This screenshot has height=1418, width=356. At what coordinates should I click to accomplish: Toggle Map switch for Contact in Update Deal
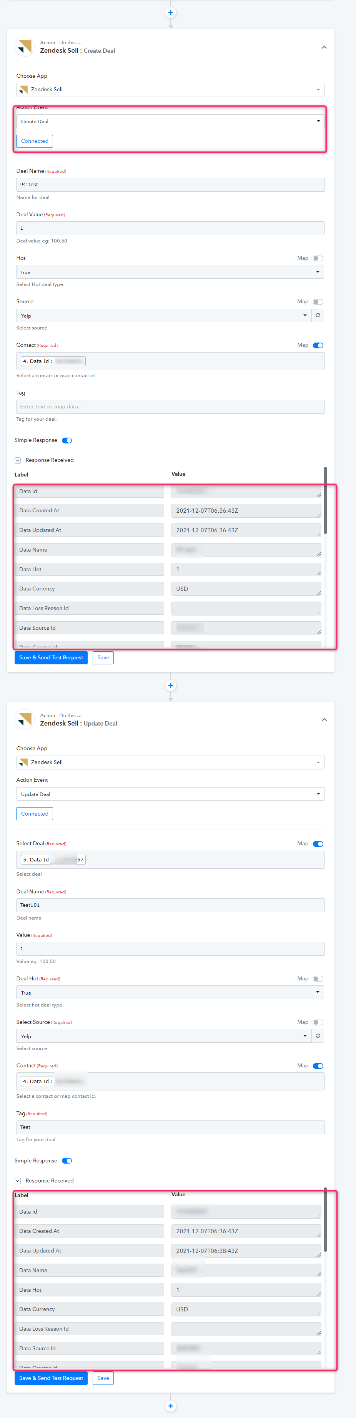(318, 1066)
